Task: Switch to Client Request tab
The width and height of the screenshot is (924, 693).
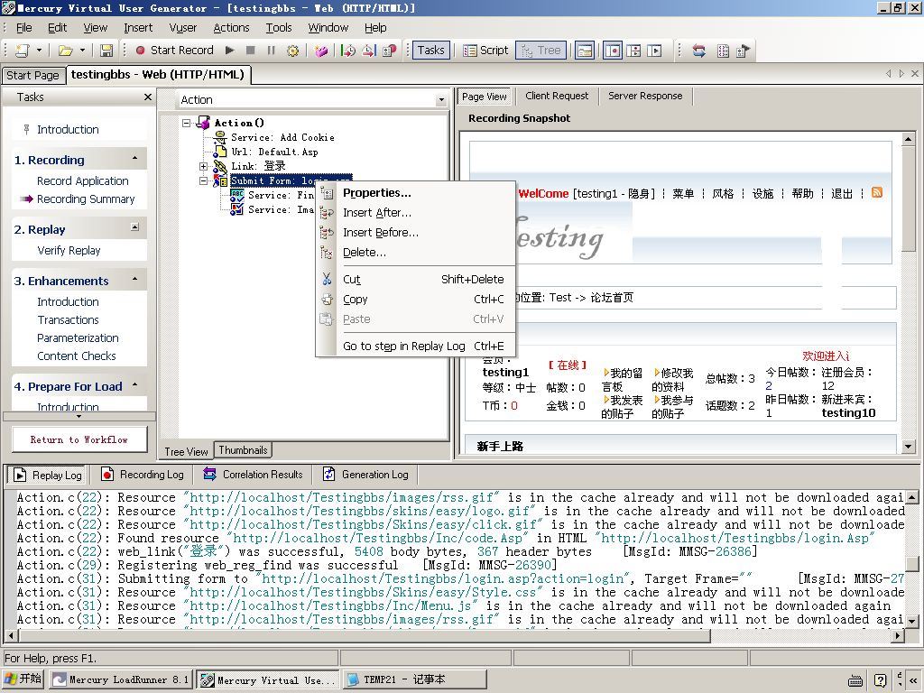Action: point(557,96)
